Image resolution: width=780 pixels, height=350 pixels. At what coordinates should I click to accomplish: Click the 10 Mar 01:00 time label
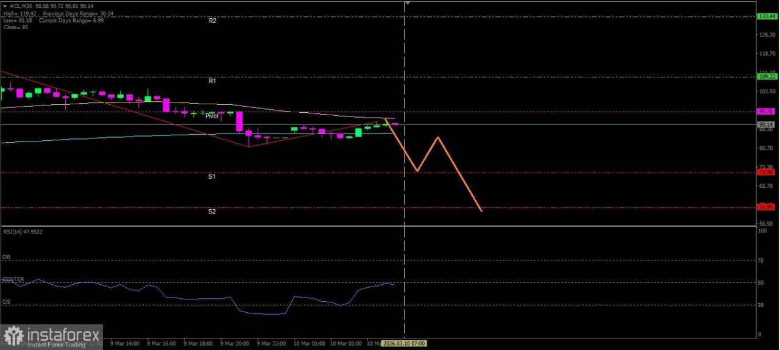coord(308,343)
